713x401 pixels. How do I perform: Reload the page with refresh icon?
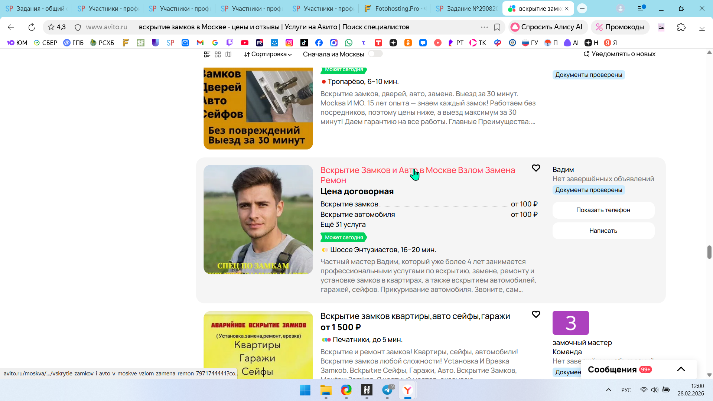[32, 27]
